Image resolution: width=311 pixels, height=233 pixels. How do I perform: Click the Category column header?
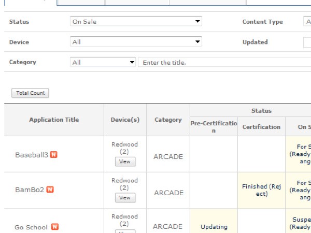pos(168,120)
